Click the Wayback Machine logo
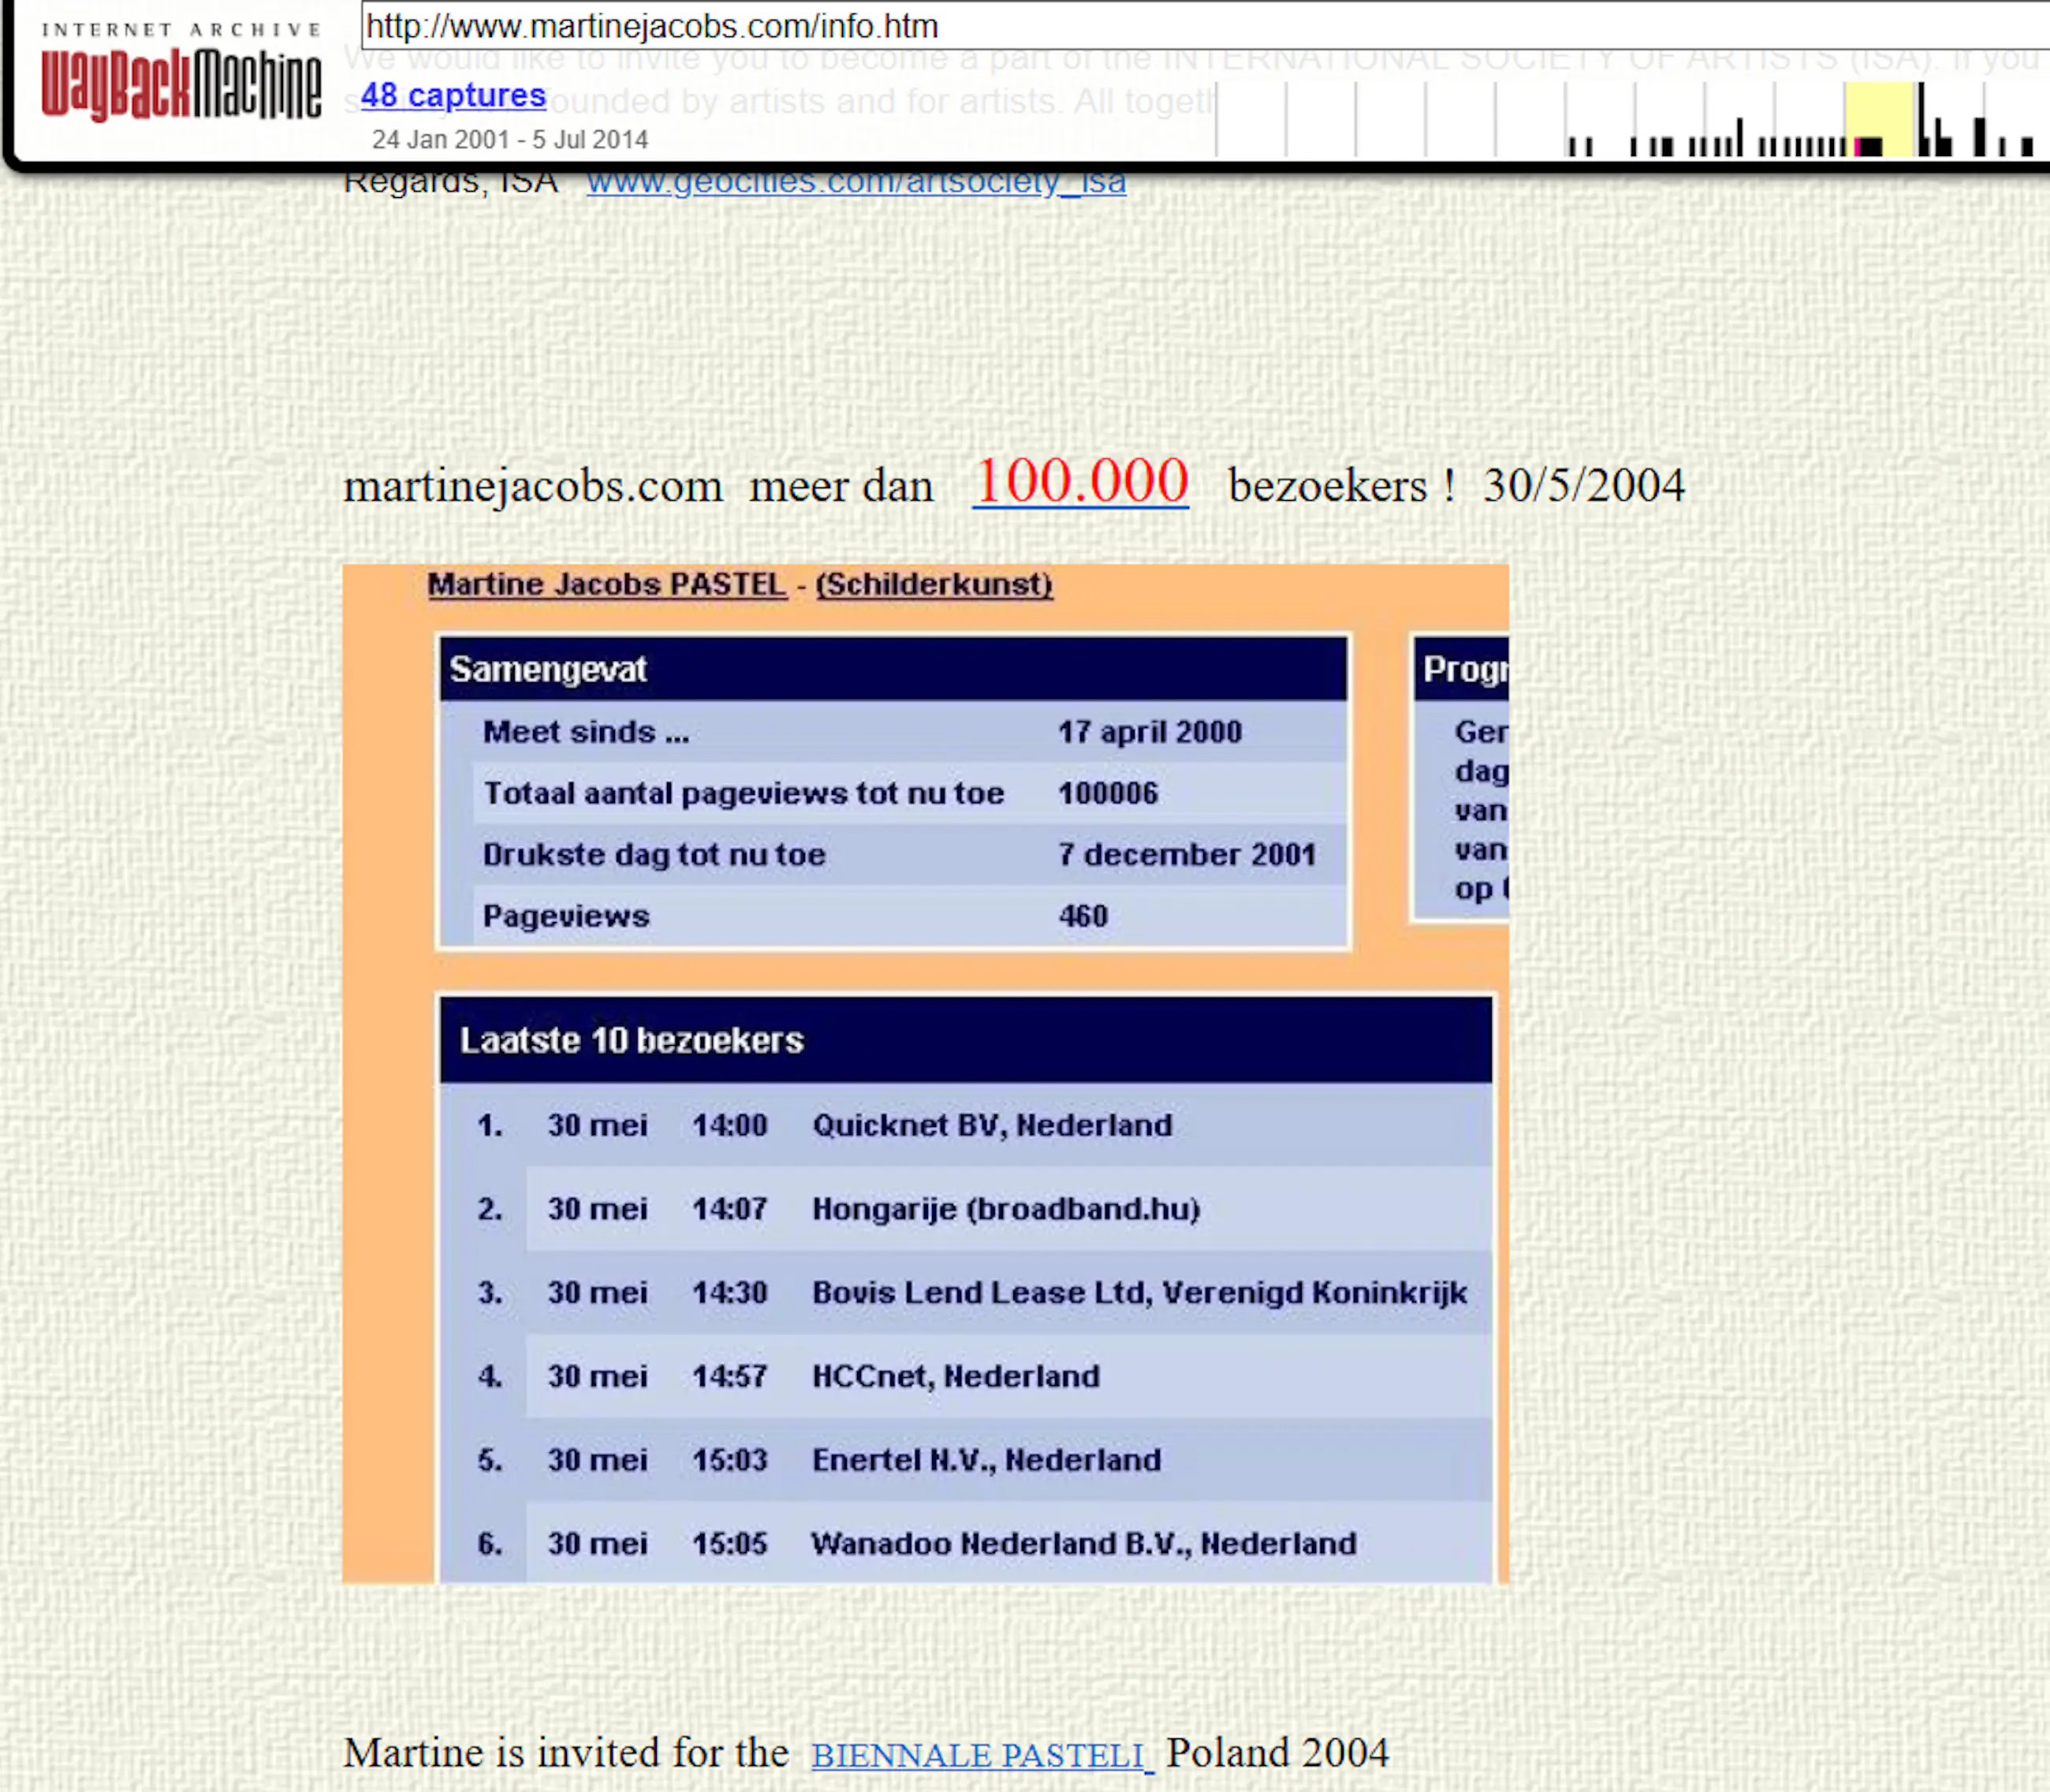The height and width of the screenshot is (1792, 2050). (x=181, y=85)
